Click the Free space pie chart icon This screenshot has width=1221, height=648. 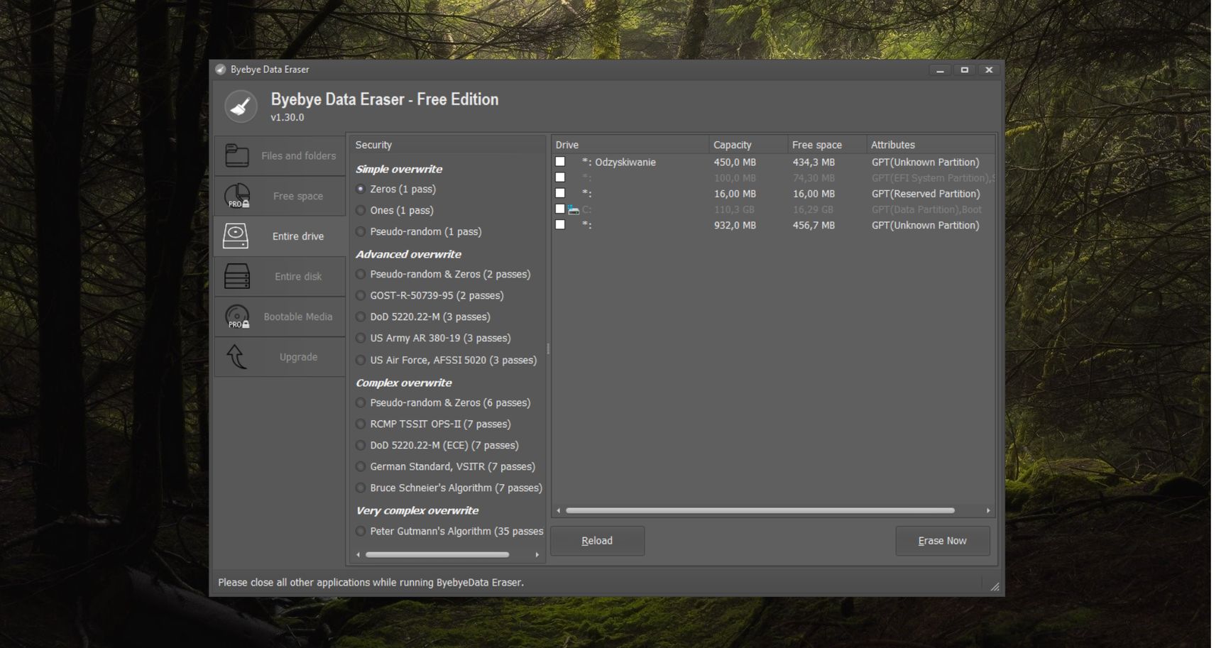237,196
